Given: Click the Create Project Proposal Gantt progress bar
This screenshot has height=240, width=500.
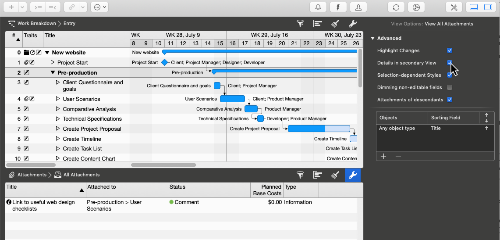Looking at the screenshot, I should coord(319,129).
